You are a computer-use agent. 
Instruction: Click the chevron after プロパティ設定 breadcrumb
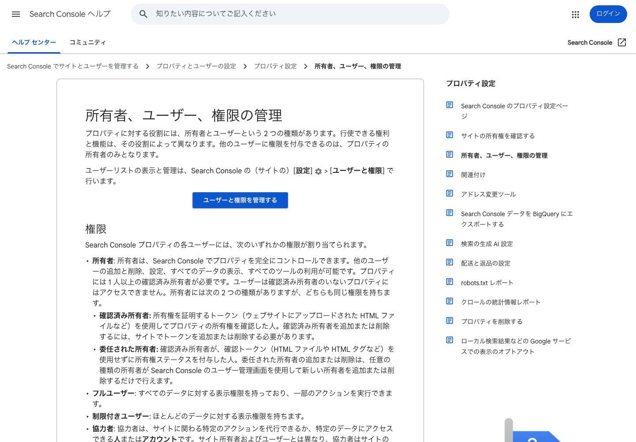(306, 66)
